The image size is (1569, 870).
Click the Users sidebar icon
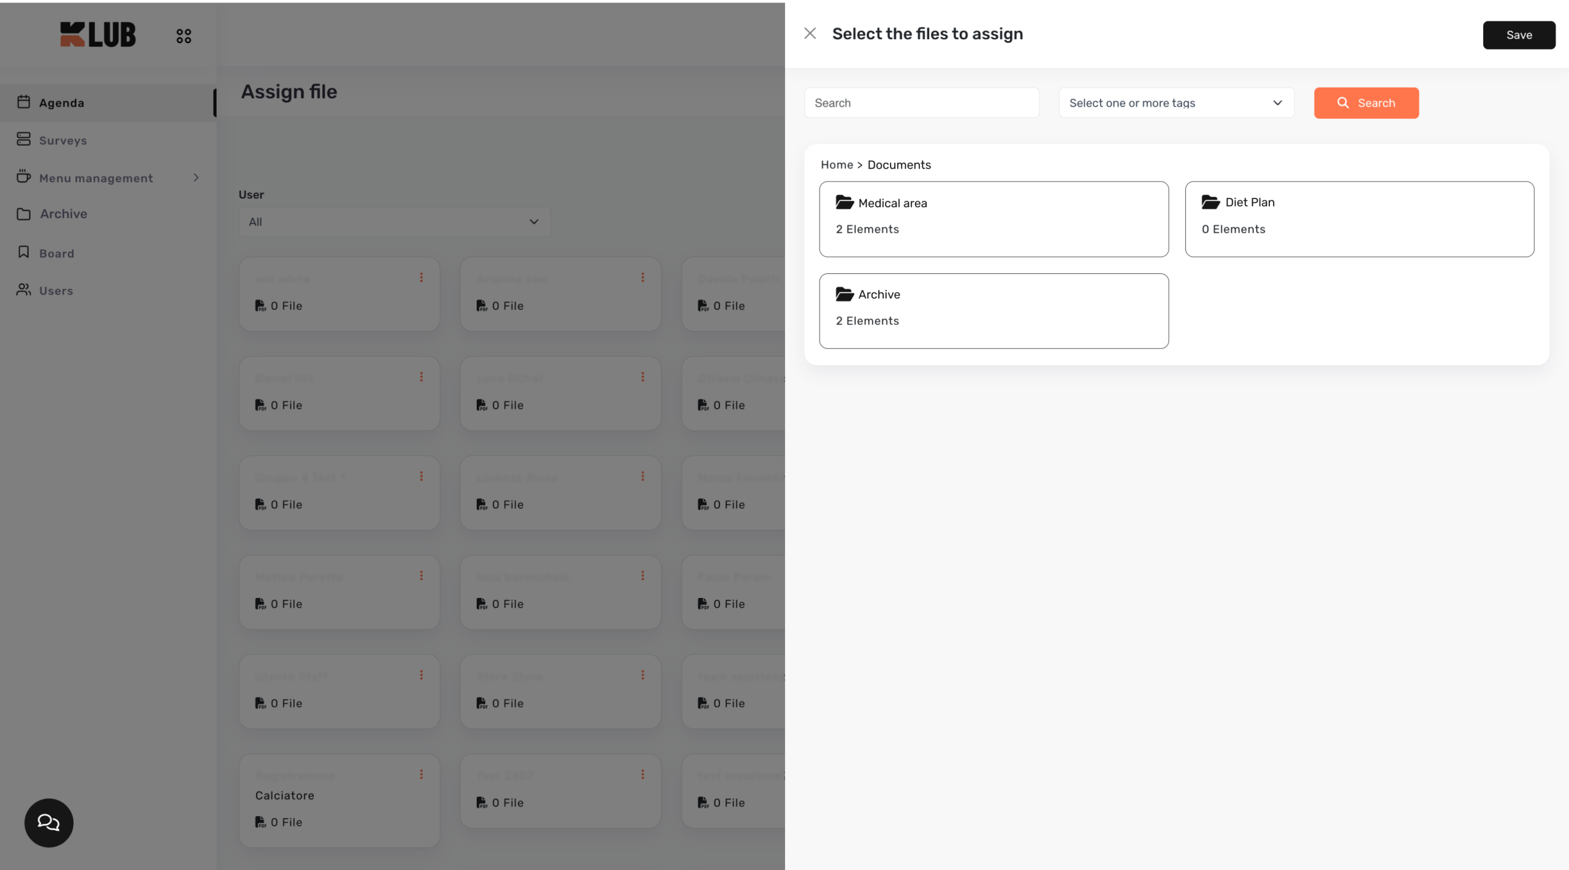point(24,290)
